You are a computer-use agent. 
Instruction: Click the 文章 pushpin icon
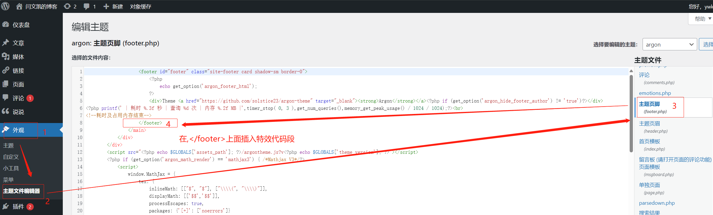tap(6, 43)
